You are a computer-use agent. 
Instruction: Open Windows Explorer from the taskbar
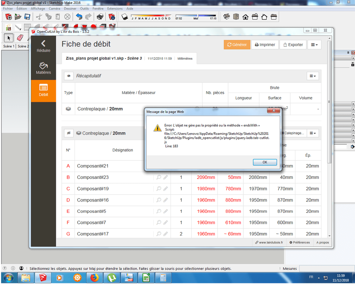pyautogui.click(x=26, y=278)
